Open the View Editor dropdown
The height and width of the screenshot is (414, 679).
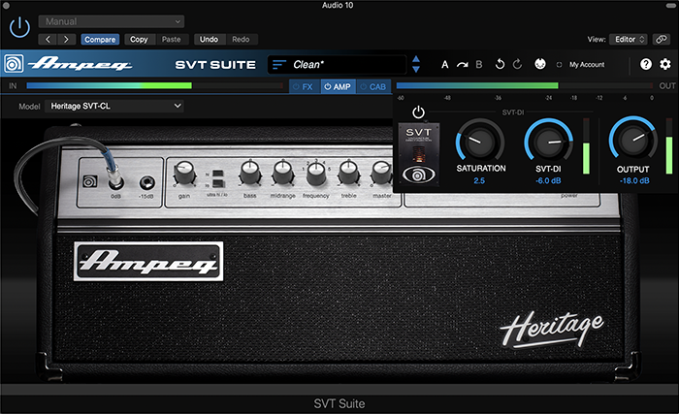629,40
